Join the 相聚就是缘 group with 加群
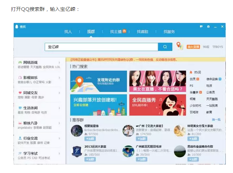This screenshot has width=233, height=173. tap(90, 139)
